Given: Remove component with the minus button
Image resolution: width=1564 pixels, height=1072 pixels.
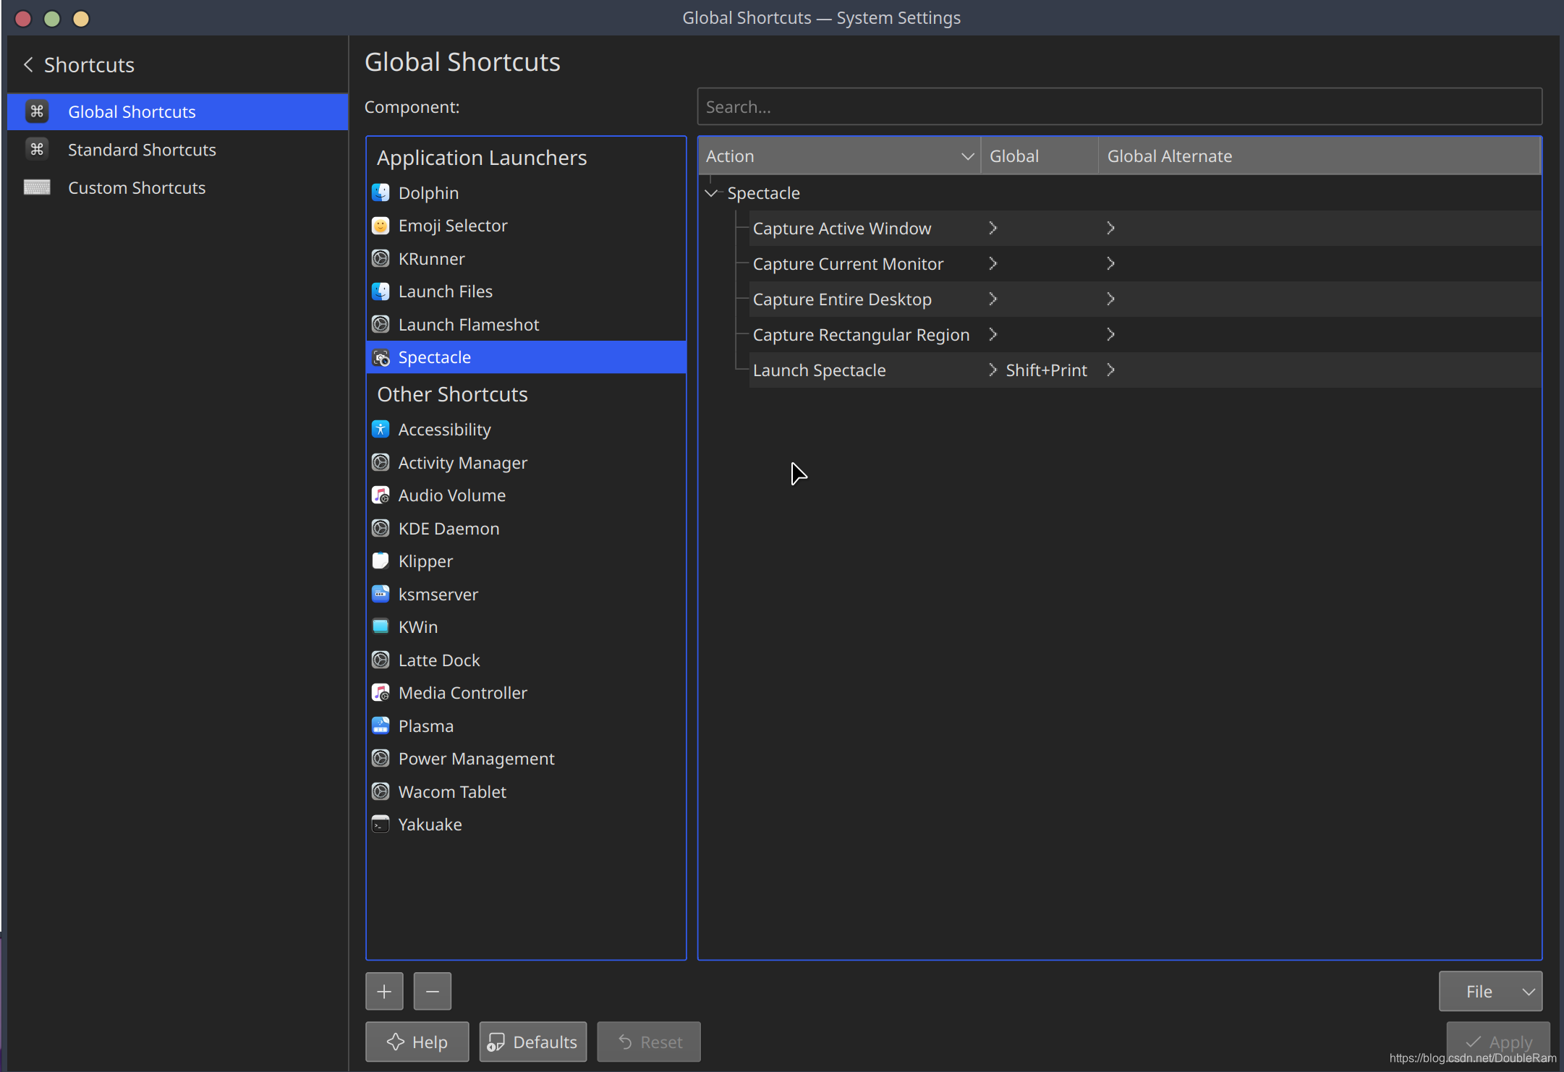Looking at the screenshot, I should (x=433, y=991).
